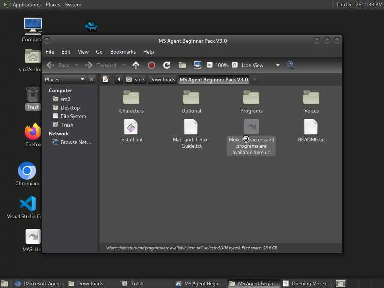Select the install.bat file

[131, 131]
